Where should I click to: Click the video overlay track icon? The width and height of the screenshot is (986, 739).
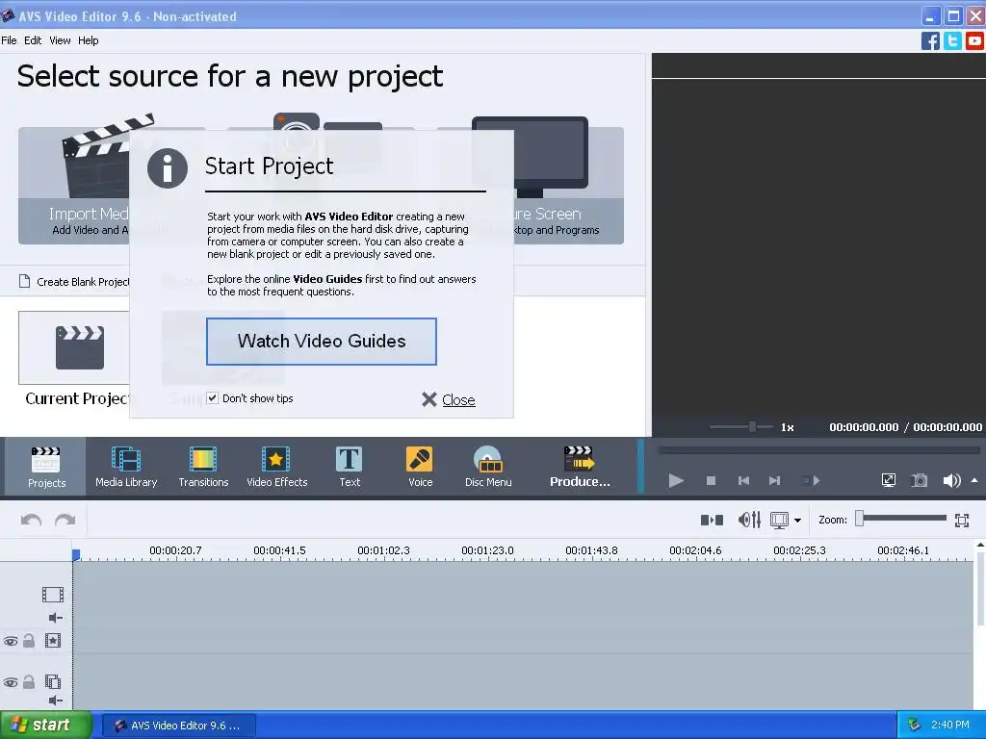pyautogui.click(x=53, y=681)
